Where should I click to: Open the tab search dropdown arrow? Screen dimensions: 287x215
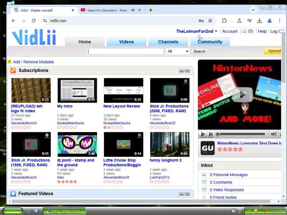pyautogui.click(x=253, y=10)
